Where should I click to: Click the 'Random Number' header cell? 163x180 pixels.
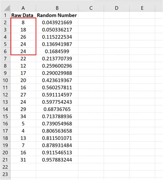click(x=57, y=15)
